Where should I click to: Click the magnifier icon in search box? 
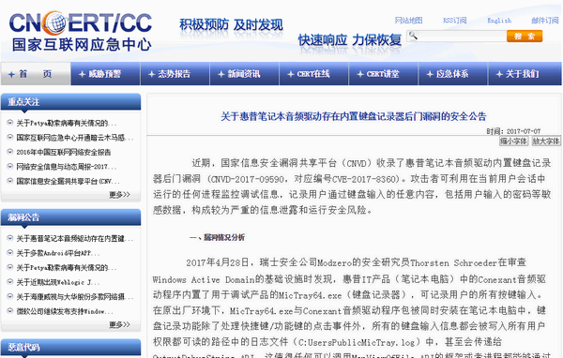(413, 36)
